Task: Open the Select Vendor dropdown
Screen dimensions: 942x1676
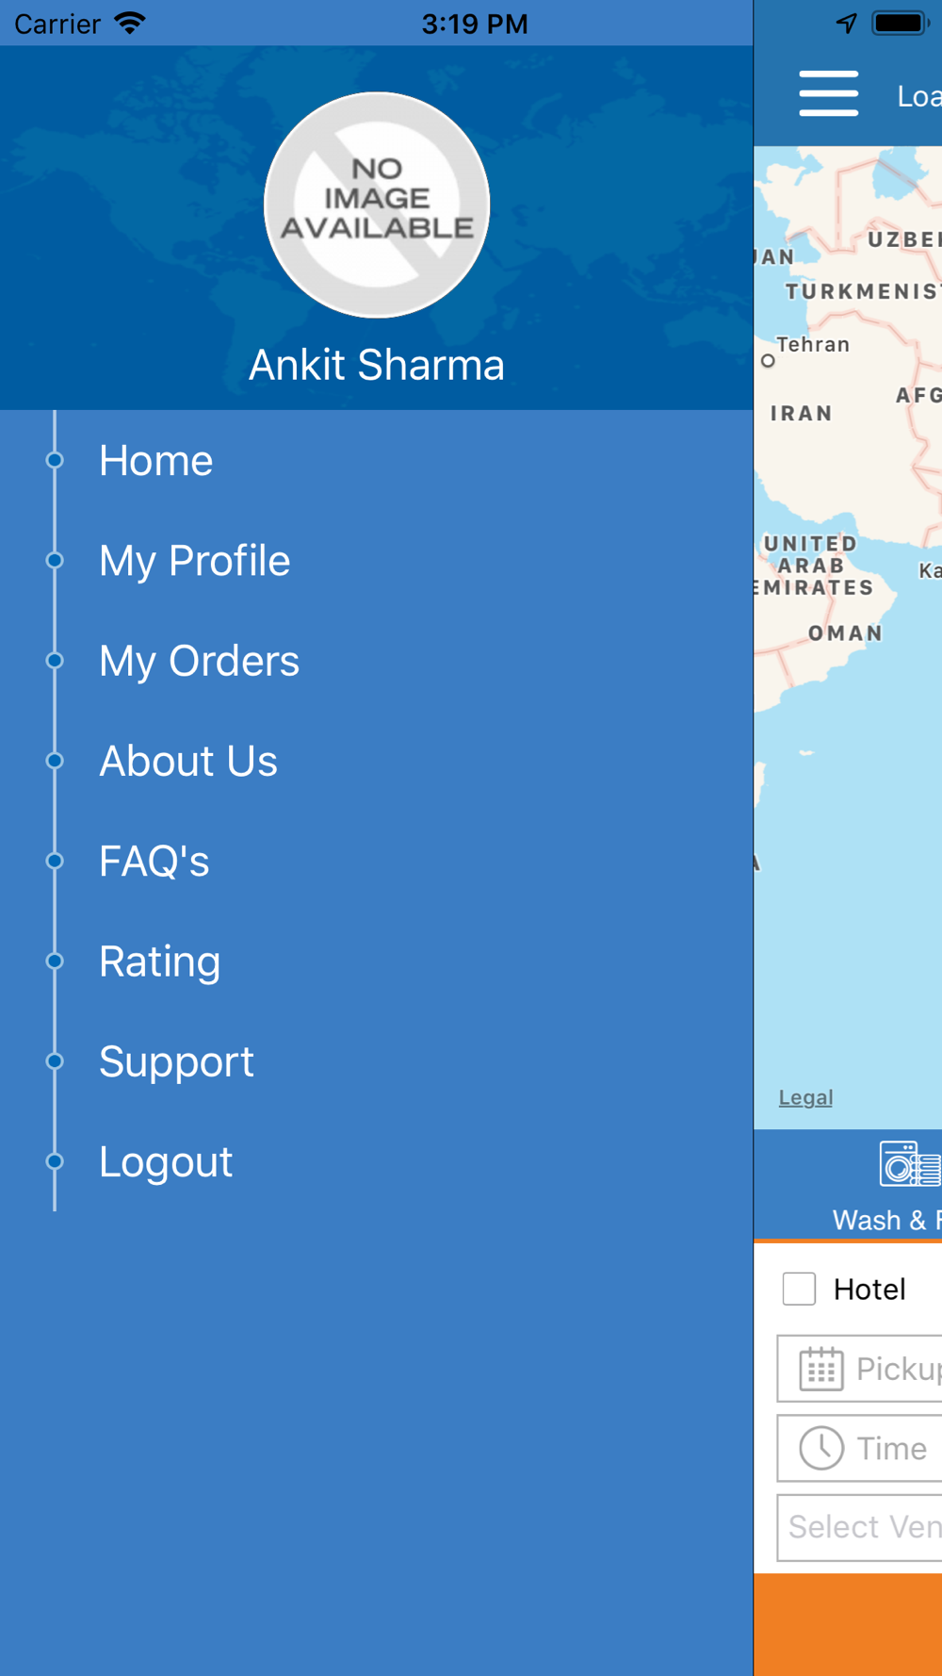Action: point(859,1527)
